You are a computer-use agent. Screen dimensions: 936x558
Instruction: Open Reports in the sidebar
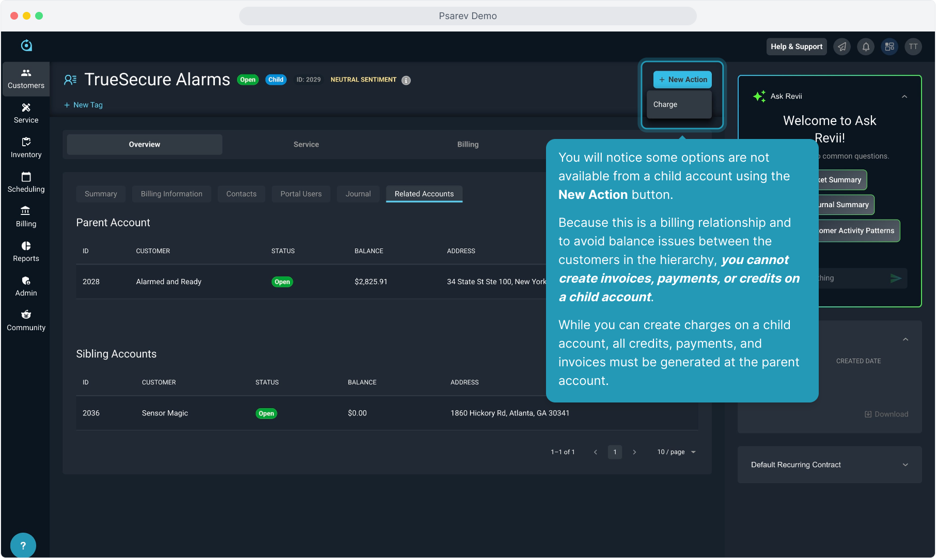[x=26, y=252]
